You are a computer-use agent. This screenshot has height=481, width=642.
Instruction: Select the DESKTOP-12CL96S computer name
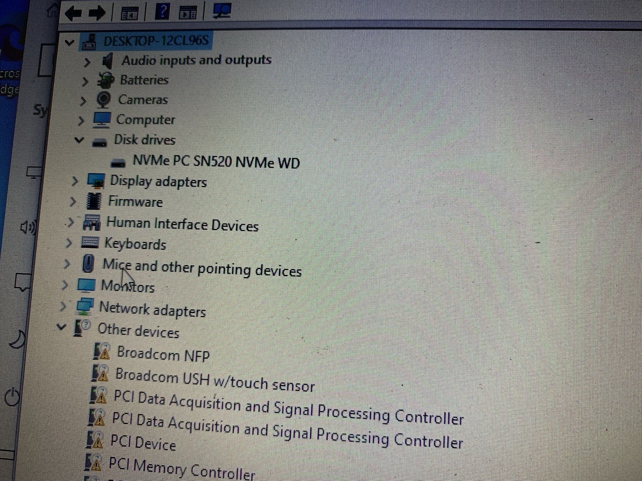click(x=156, y=41)
